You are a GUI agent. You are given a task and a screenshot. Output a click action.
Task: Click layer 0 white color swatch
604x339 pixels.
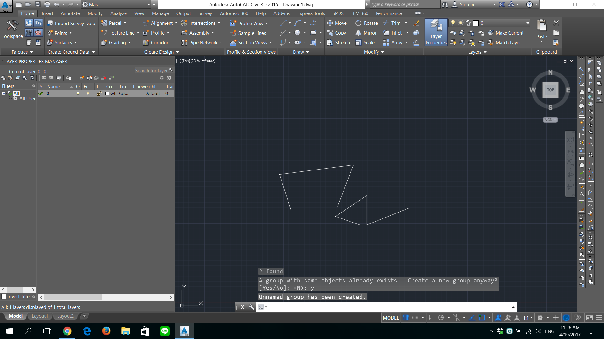point(107,94)
